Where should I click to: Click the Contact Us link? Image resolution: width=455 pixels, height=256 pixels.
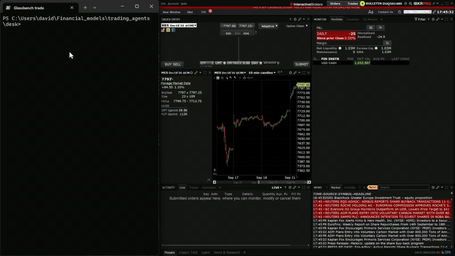tap(385, 12)
